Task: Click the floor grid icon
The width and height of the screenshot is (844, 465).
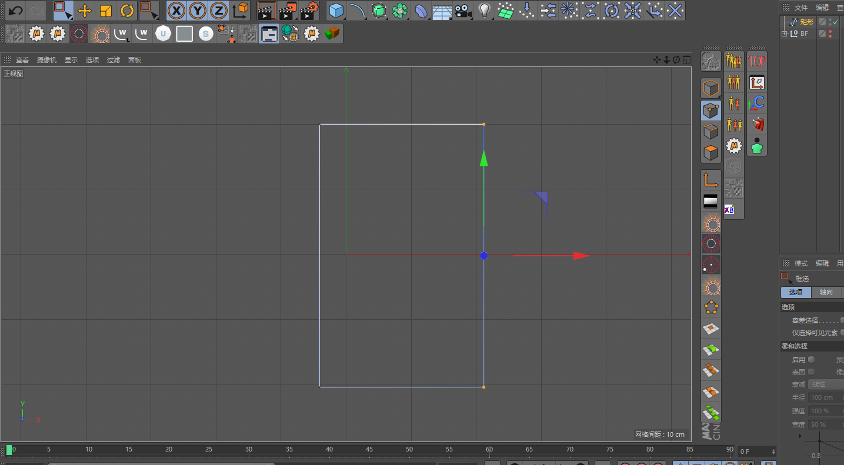Action: click(x=442, y=11)
